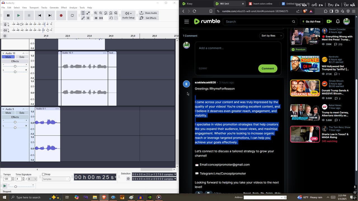Viewport: 358px width, 201px height.
Task: Click Fit project to width icon
Action: coord(111,13)
